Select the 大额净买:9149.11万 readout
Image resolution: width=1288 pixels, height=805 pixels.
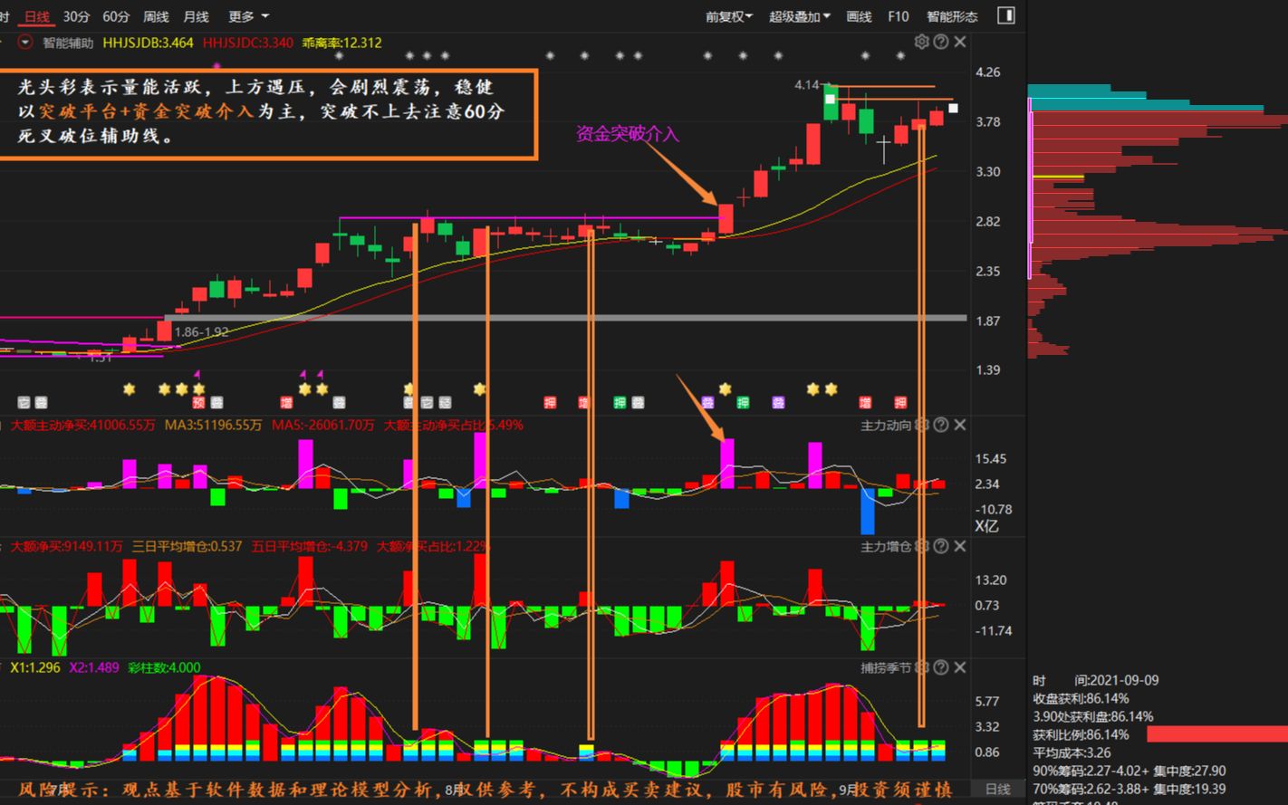click(66, 546)
